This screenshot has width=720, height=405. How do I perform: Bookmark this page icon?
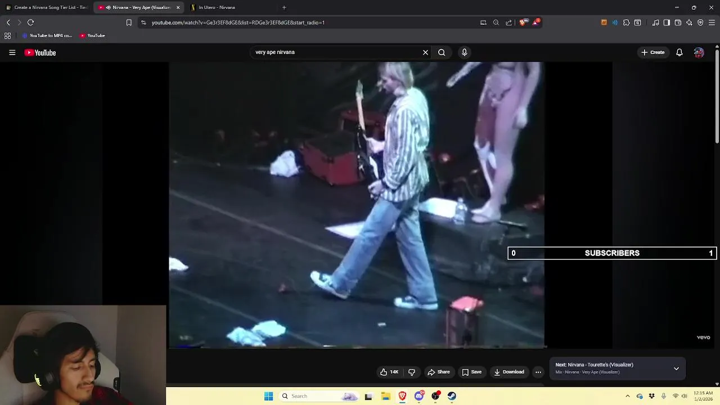129,22
